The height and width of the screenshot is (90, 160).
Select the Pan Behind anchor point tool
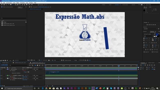click(13, 5)
